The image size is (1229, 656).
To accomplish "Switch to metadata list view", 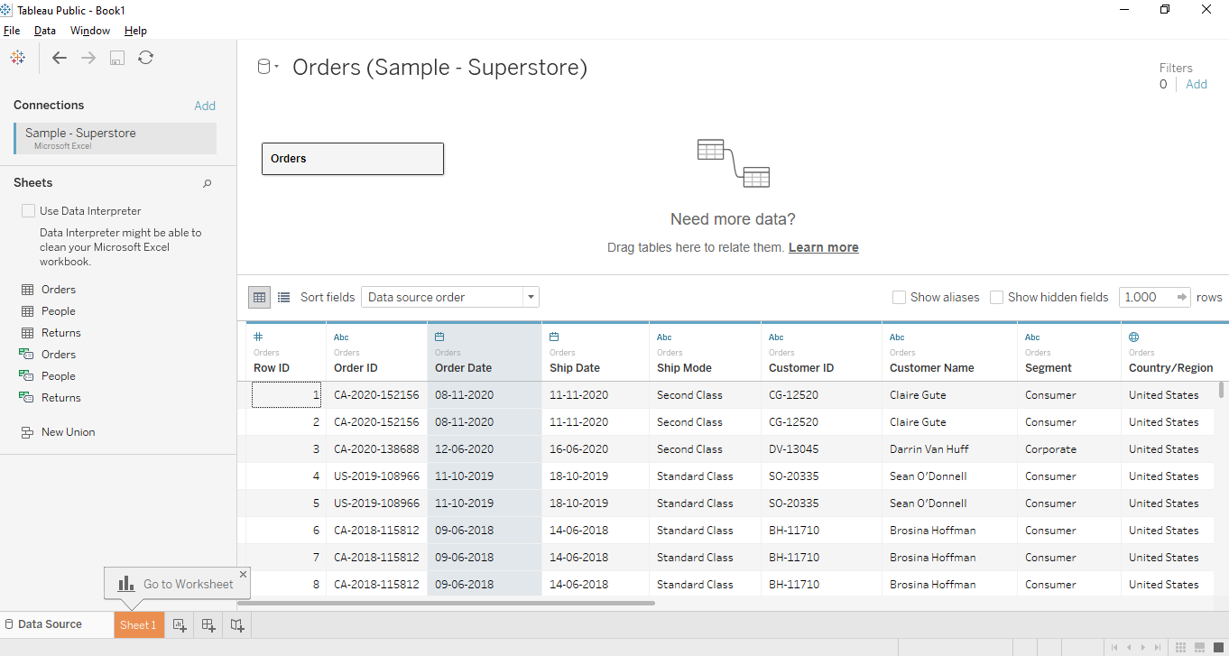I will [283, 297].
